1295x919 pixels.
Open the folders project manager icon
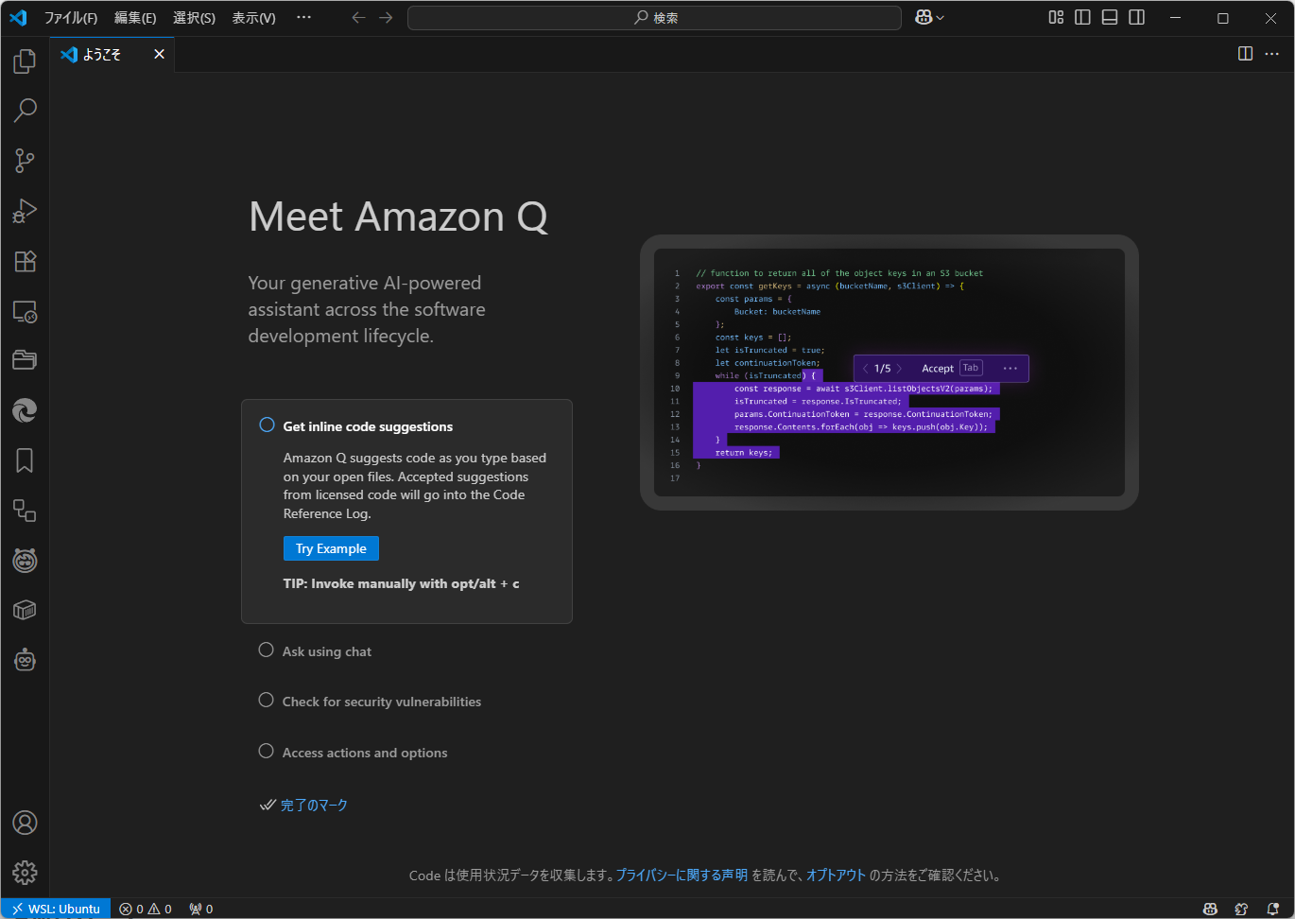(x=25, y=360)
